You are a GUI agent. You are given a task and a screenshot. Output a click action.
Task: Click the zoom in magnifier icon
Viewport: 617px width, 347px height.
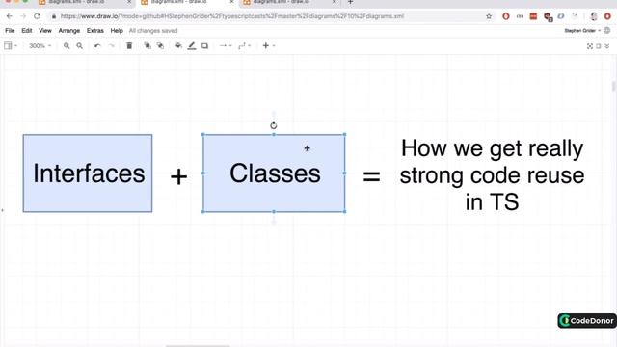[x=67, y=46]
